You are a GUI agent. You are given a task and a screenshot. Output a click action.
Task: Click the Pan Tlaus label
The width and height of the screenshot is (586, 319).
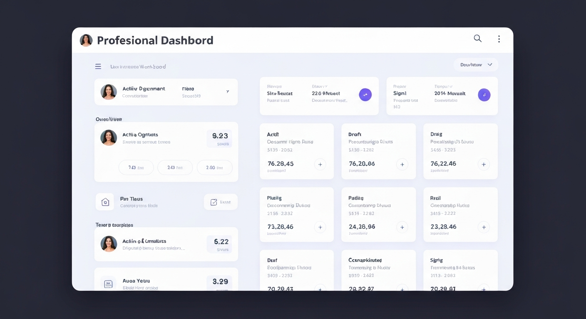[132, 199]
